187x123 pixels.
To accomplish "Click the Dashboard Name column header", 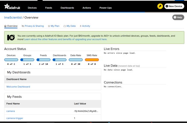I will pyautogui.click(x=16, y=79).
